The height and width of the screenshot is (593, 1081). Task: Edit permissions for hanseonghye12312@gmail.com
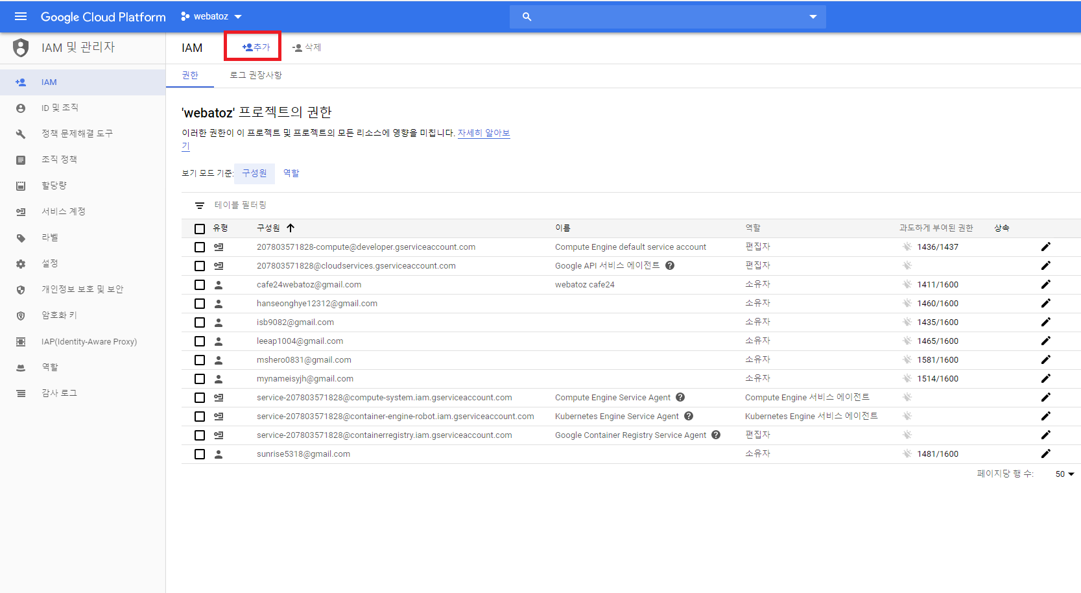pyautogui.click(x=1045, y=303)
